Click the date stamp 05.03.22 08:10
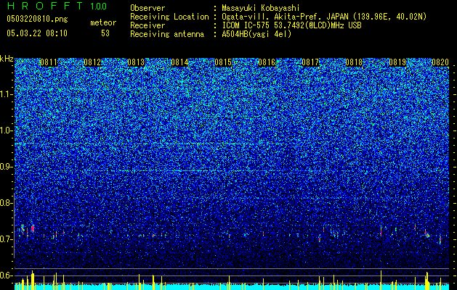This screenshot has width=457, height=290. point(37,33)
